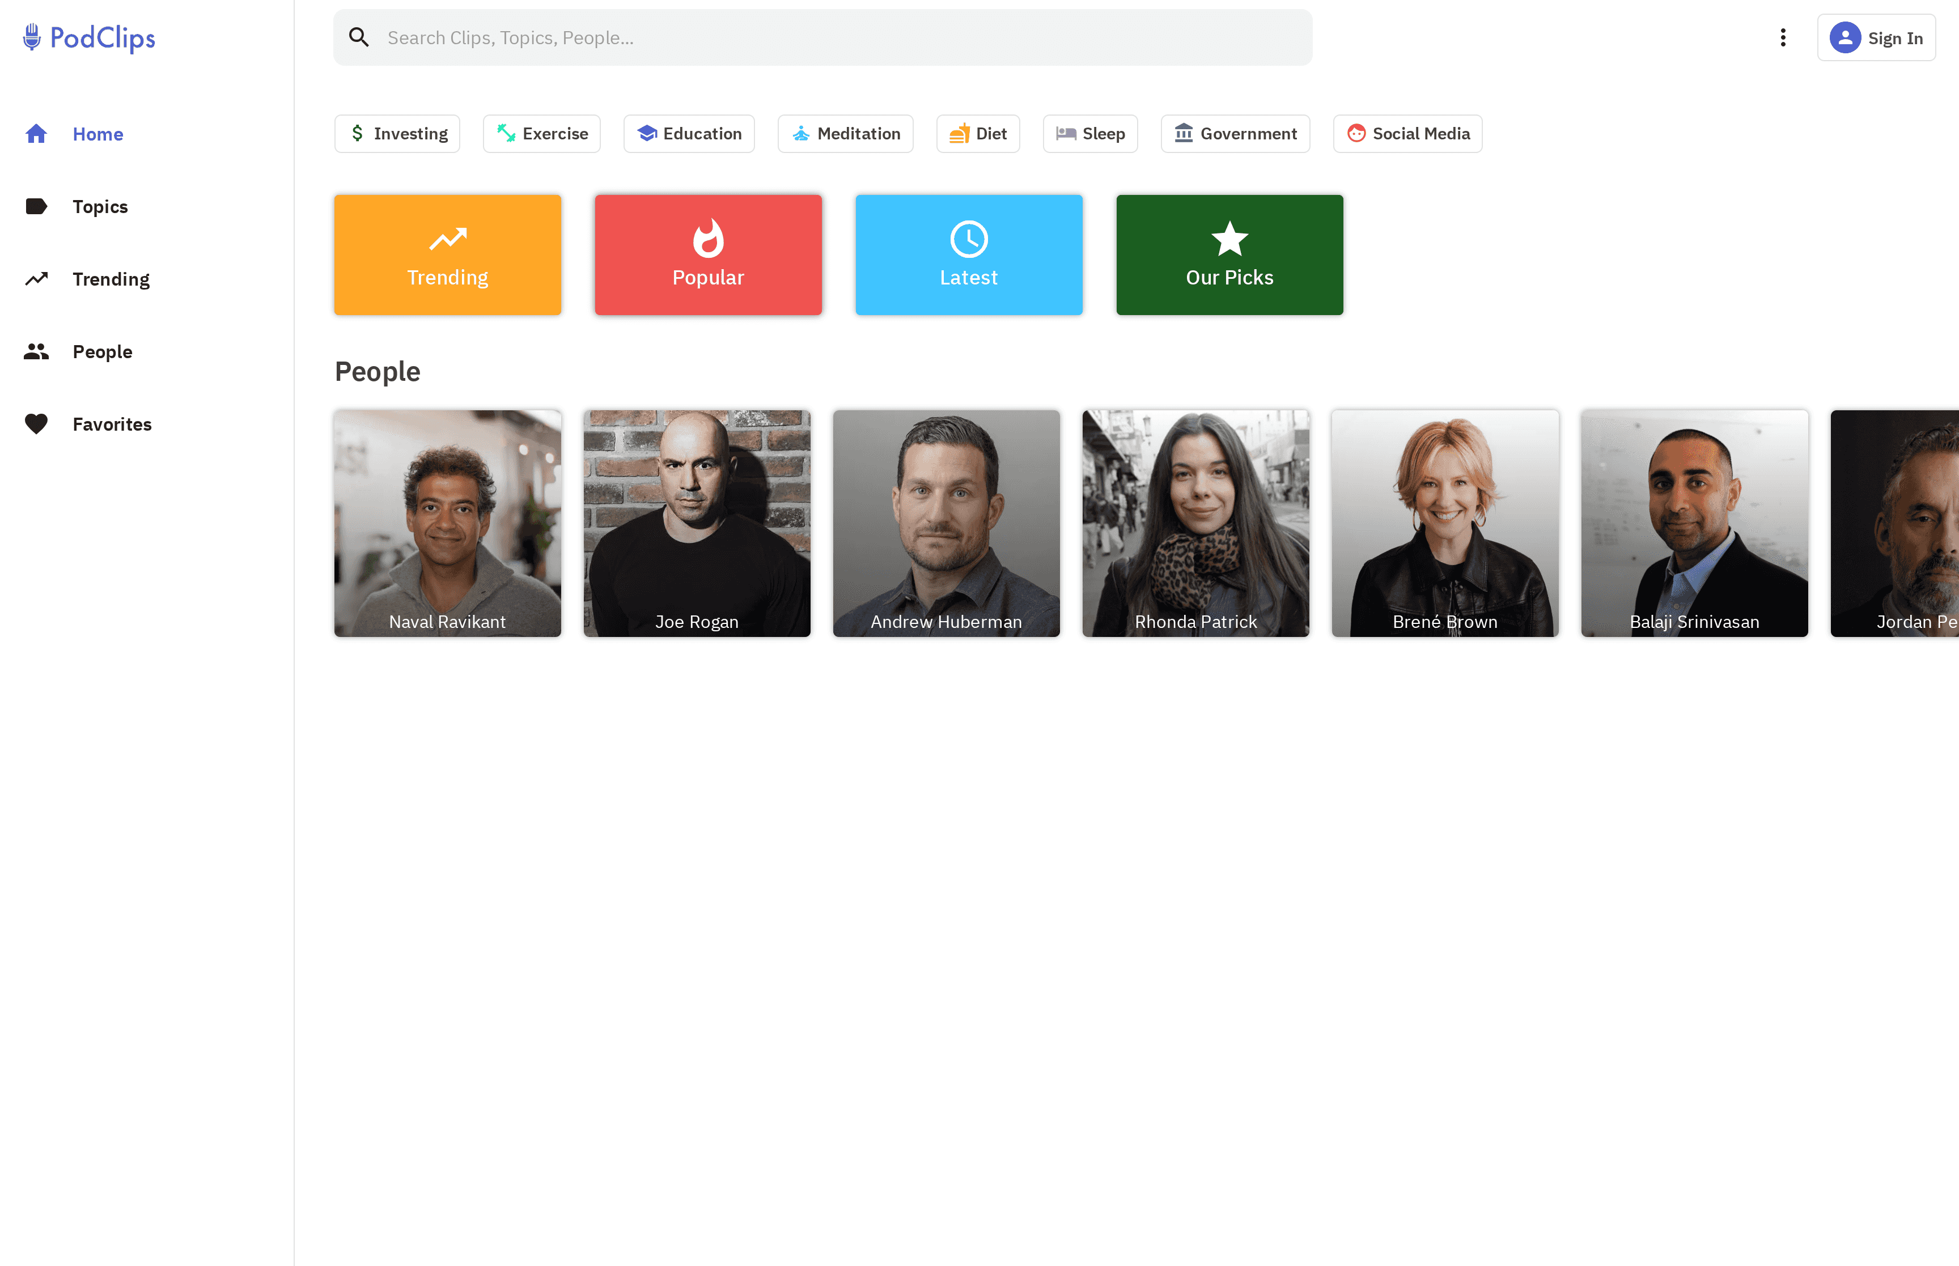Open the Topics section in the sidebar

pyautogui.click(x=99, y=206)
